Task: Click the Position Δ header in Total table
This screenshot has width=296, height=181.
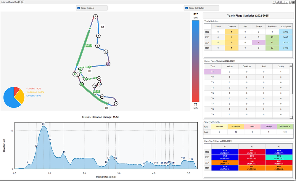Action: point(285,126)
